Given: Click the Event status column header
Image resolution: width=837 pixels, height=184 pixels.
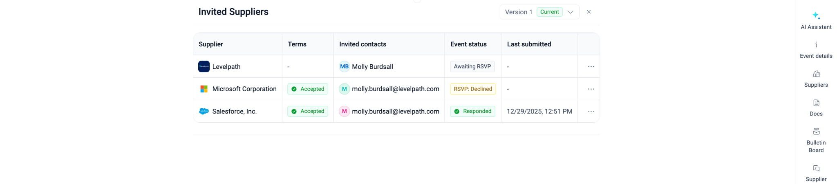Looking at the screenshot, I should 468,44.
